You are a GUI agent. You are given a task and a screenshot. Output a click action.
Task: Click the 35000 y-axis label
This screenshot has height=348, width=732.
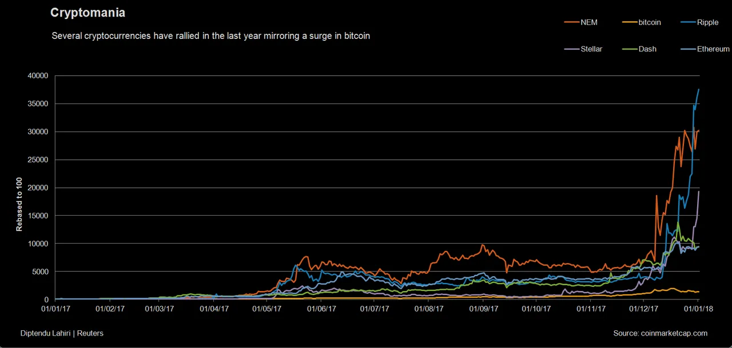click(x=38, y=104)
